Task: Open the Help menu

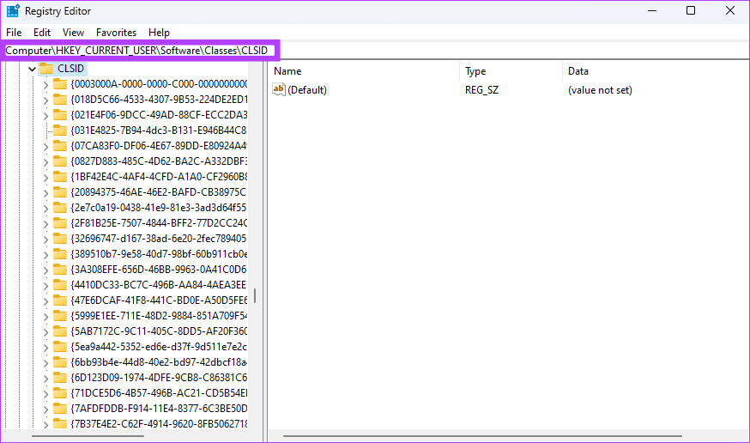Action: 159,33
